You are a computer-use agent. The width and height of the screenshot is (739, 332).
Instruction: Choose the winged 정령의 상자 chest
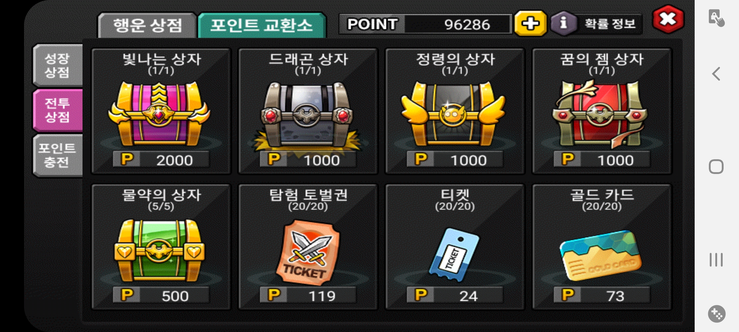coord(453,113)
